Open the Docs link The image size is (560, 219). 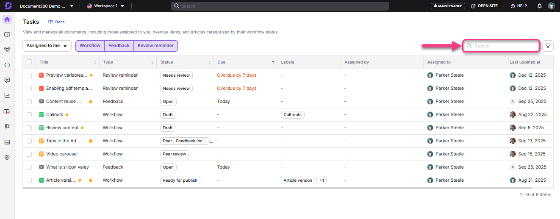(56, 22)
